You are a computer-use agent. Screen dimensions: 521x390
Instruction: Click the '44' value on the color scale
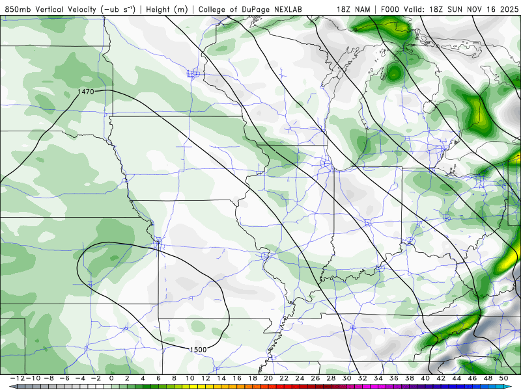pos(457,378)
